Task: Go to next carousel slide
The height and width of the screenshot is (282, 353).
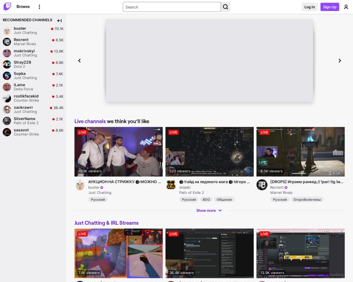Action: click(x=339, y=61)
